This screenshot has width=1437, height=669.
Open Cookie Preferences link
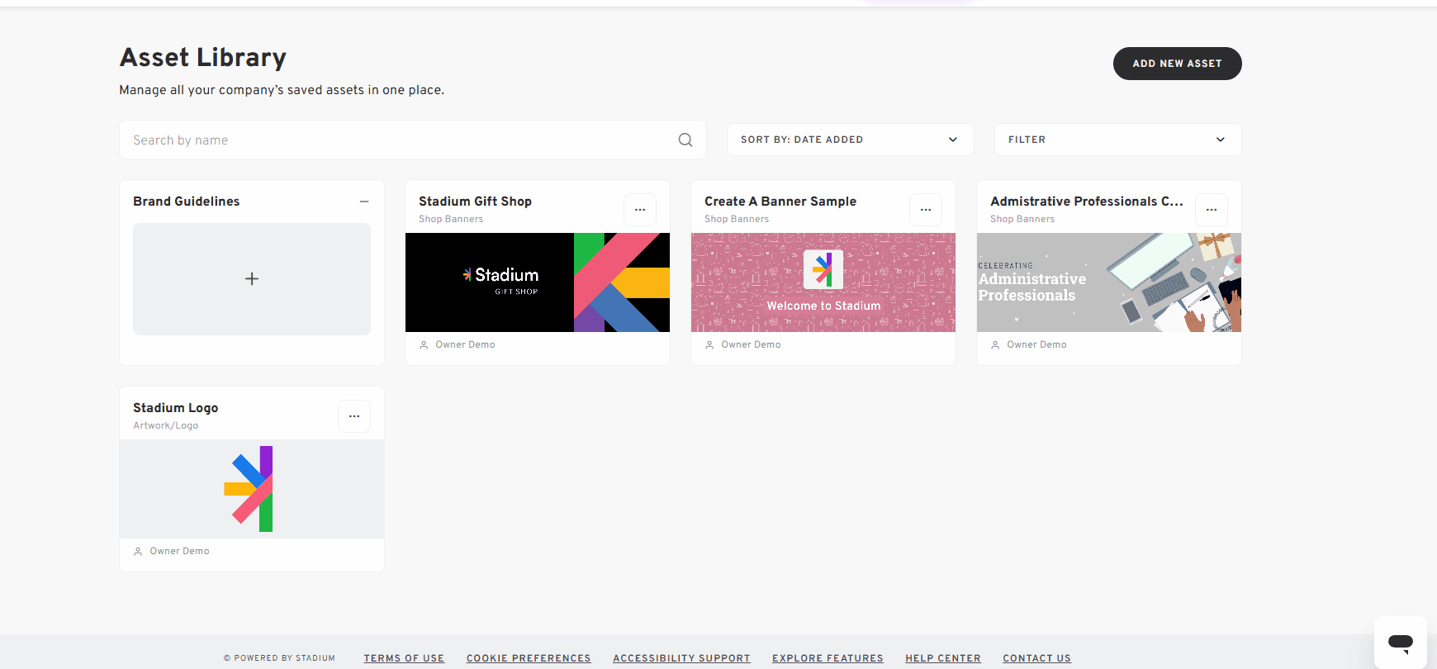[x=529, y=658]
